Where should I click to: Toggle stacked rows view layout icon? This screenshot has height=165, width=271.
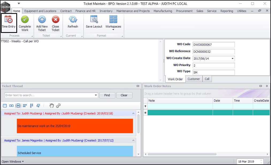(x=18, y=106)
